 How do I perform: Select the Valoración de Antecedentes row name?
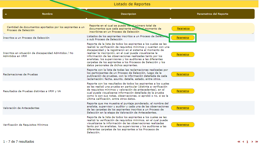point(21,108)
